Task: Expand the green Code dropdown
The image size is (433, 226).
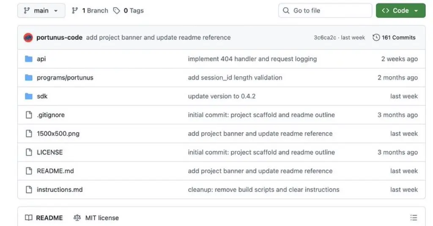Action: click(400, 11)
